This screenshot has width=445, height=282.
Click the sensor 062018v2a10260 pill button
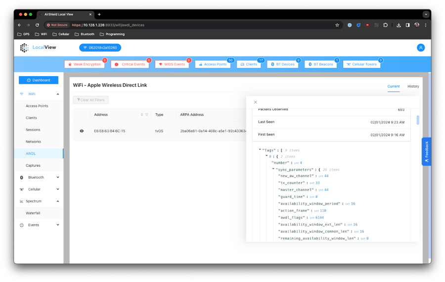click(100, 47)
